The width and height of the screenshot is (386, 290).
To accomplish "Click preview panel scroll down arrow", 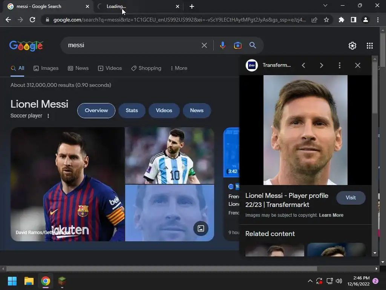I will [375, 253].
